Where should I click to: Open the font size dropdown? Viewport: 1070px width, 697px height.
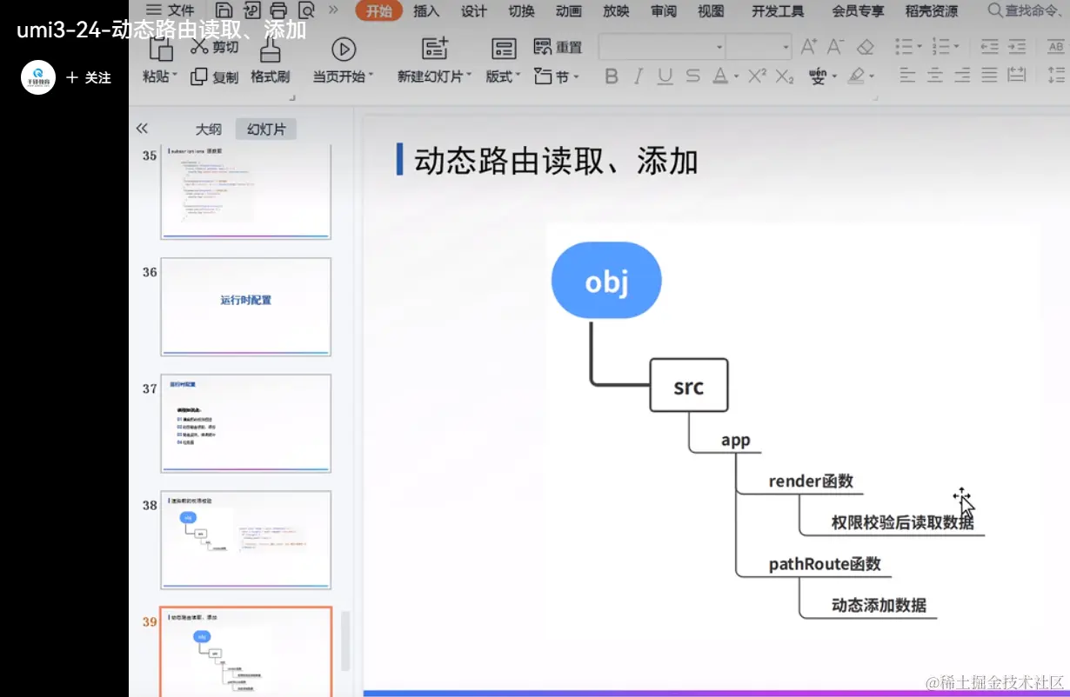coord(786,47)
